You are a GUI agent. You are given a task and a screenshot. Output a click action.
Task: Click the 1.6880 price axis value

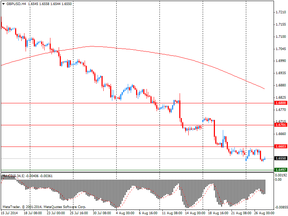coord(281,85)
